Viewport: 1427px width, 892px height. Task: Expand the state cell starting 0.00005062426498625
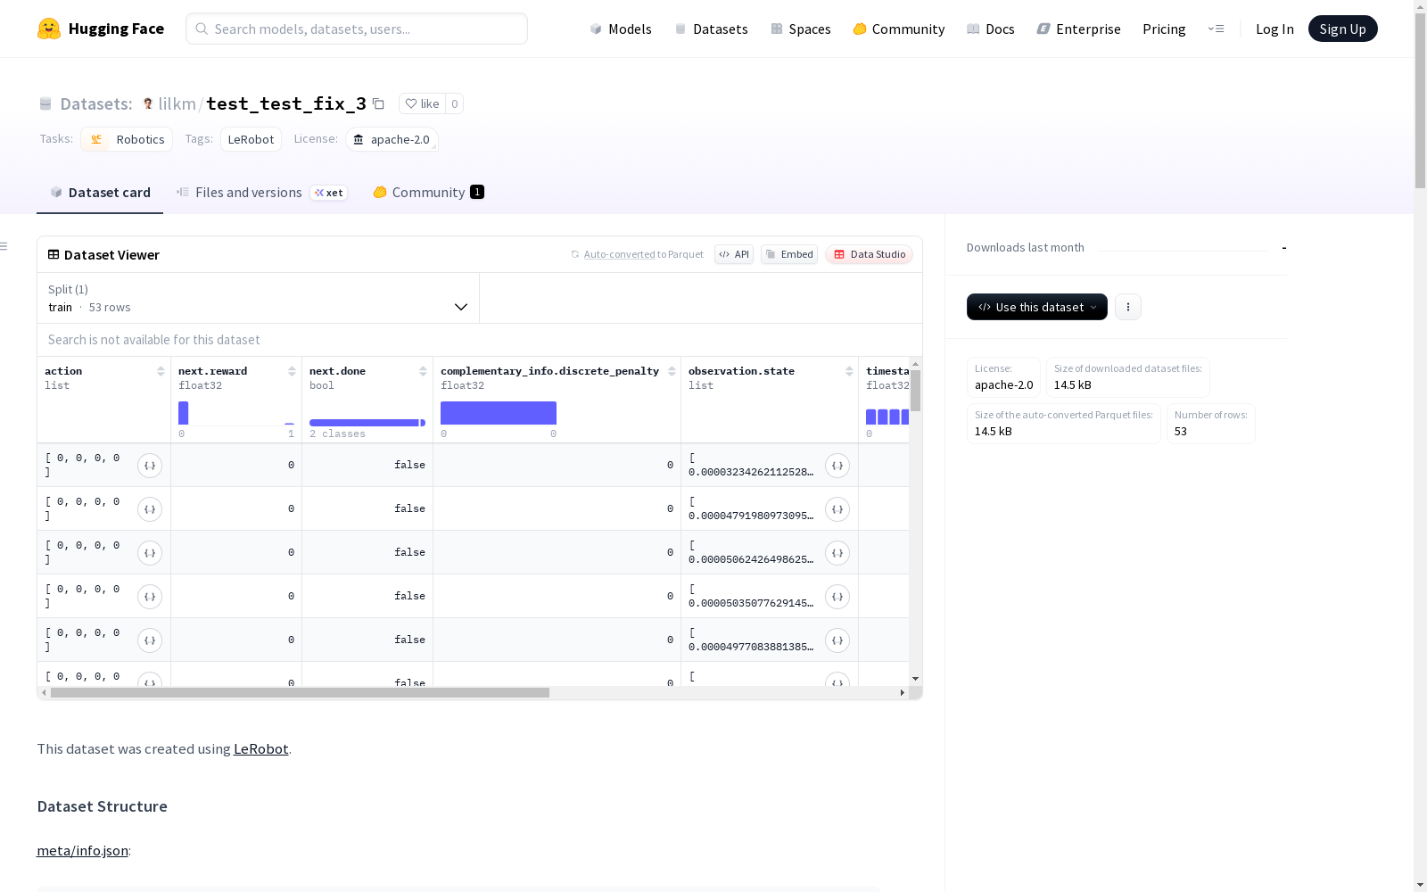837,553
